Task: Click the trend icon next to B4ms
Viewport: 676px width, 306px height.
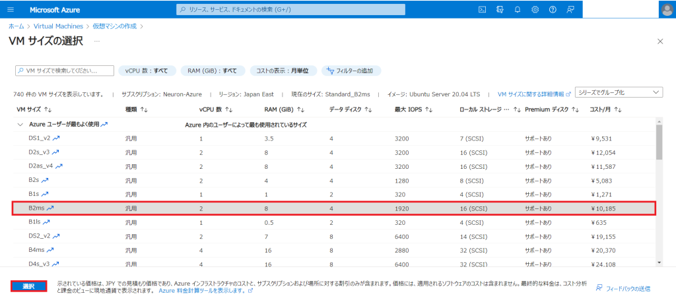Action: click(x=50, y=250)
